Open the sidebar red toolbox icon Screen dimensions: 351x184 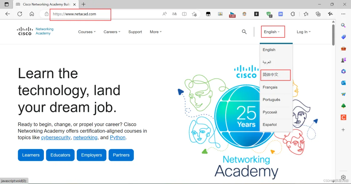[x=343, y=48]
